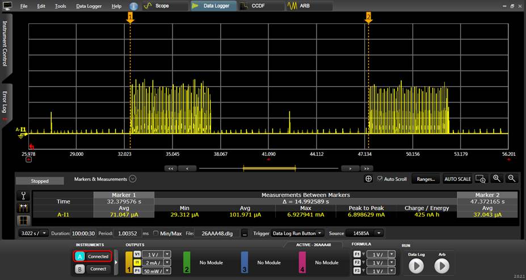
Task: Disable the Auto Scroll checkbox
Action: tap(380, 179)
